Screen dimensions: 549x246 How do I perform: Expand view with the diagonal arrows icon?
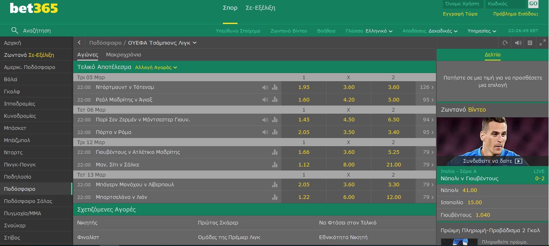tap(542, 42)
